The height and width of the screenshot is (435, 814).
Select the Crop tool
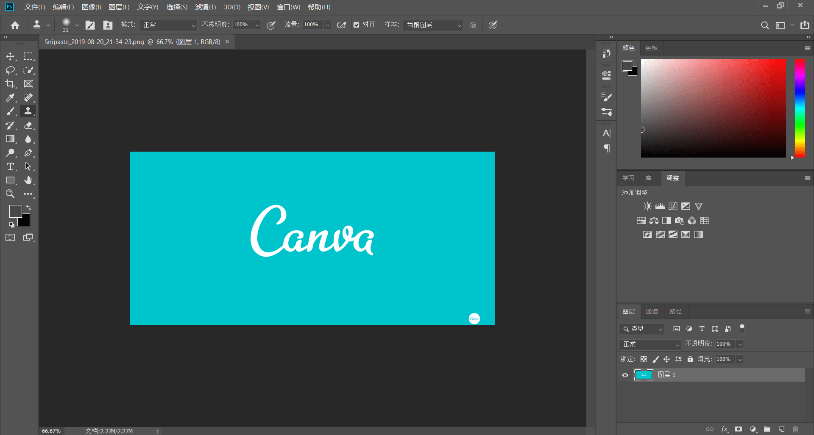(x=10, y=84)
